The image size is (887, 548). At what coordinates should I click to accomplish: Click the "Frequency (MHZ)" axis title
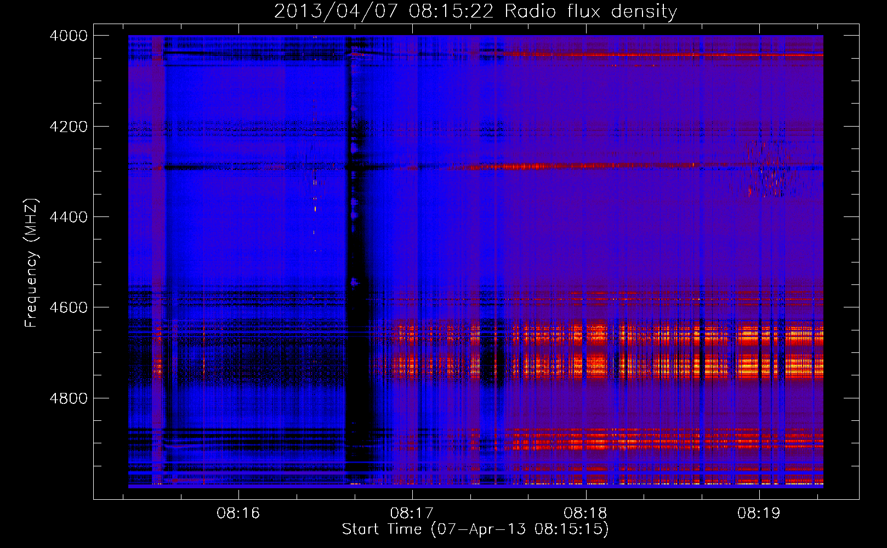(31, 263)
